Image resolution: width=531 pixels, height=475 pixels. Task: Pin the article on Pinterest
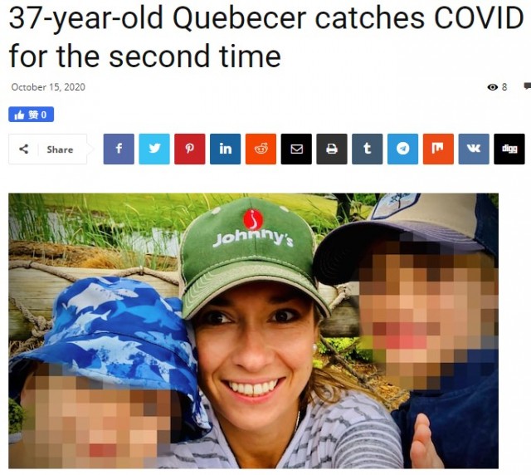pyautogui.click(x=190, y=149)
